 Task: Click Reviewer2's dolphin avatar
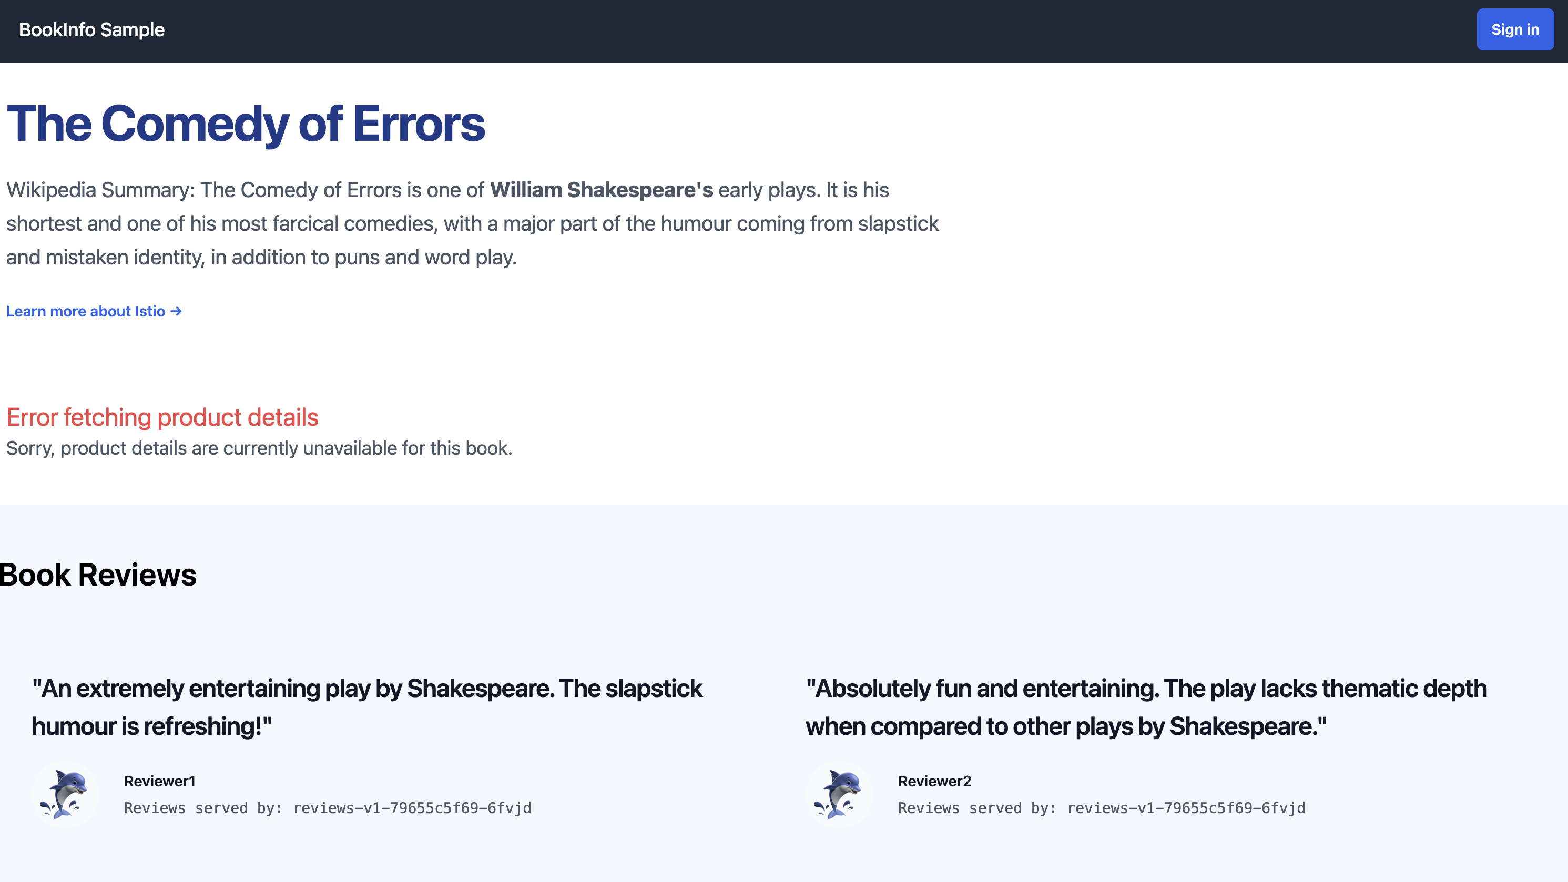pos(839,794)
